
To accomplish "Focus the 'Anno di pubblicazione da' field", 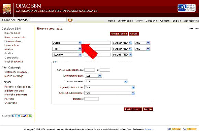I will click(89, 70).
